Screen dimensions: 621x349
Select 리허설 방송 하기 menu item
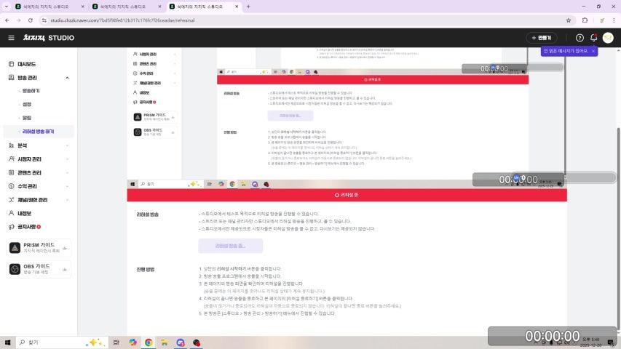tap(38, 132)
